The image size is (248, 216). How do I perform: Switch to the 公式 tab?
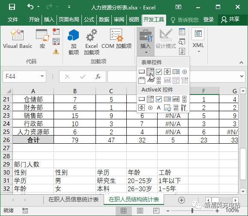pyautogui.click(x=89, y=20)
